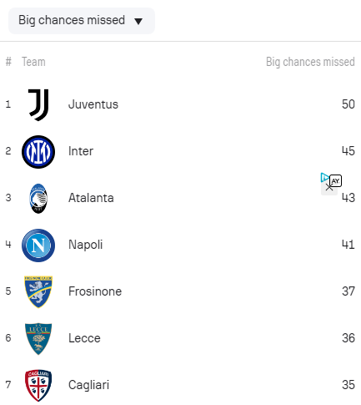Open the Juventus team link
This screenshot has width=361, height=405.
click(x=93, y=104)
